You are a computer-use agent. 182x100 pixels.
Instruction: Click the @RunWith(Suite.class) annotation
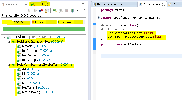[119, 25]
